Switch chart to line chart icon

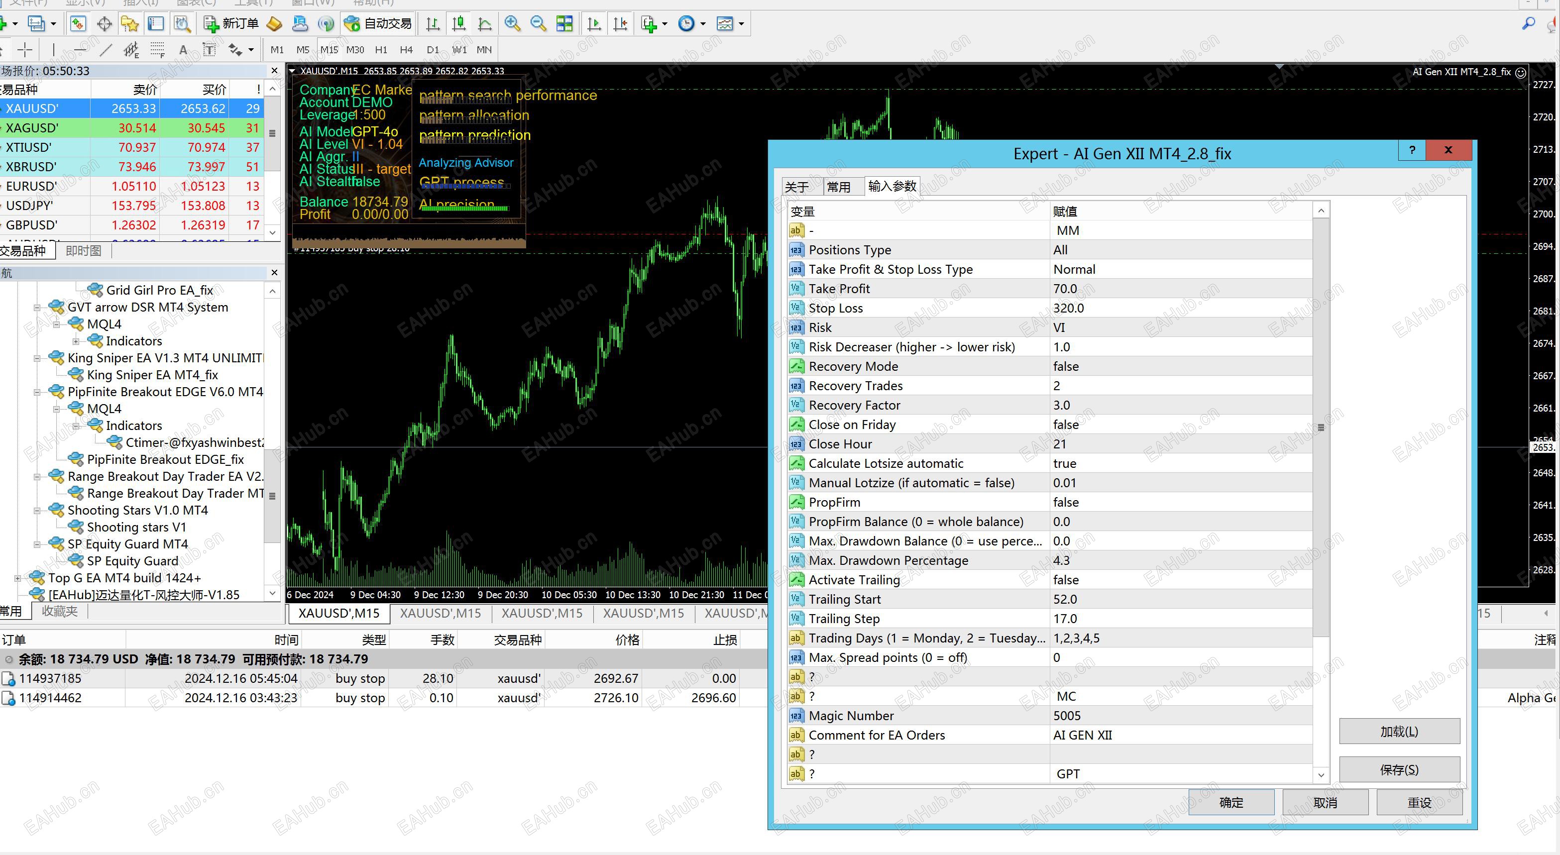coord(485,23)
